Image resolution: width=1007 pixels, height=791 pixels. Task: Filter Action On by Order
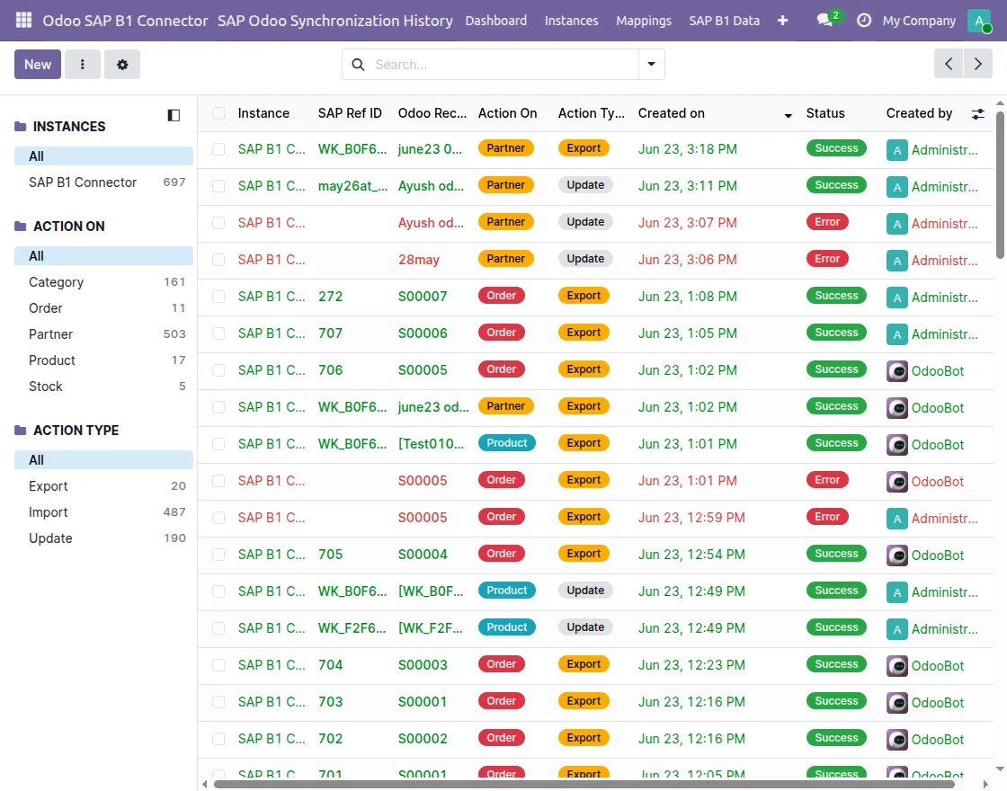103,308
